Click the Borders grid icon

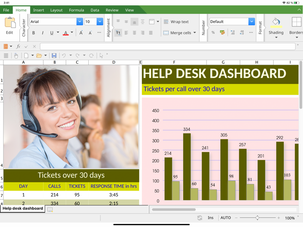297,22
